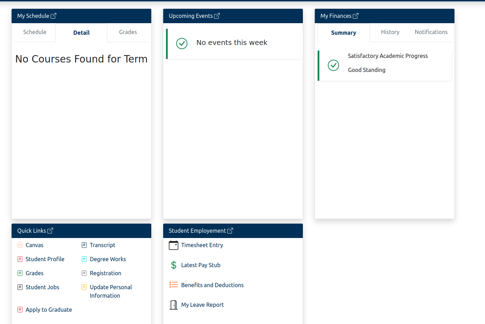Screen dimensions: 485x324
Task: Click 'Good Standing' text
Action: coord(367,70)
